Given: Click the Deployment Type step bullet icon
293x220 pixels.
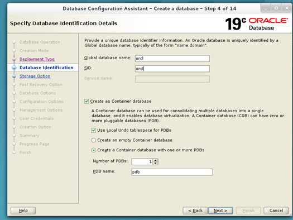Looking at the screenshot, I should 14,59.
